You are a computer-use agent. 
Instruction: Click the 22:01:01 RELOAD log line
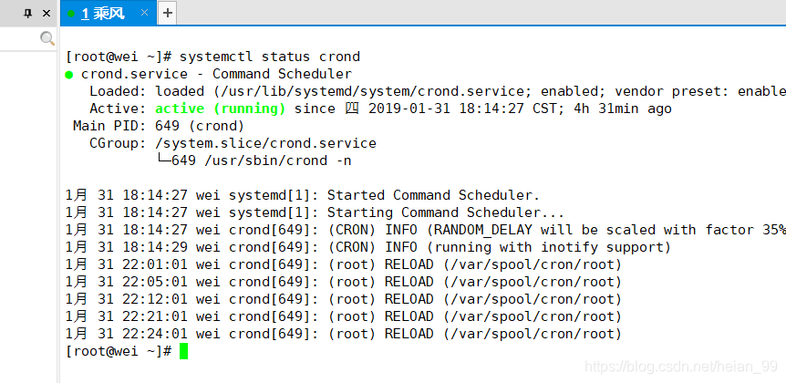(344, 264)
